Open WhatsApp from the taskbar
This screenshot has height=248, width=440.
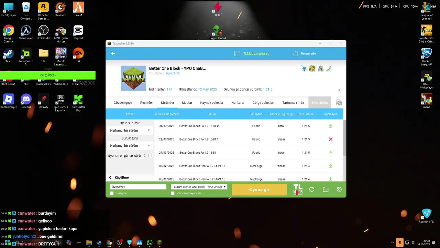click(x=150, y=242)
